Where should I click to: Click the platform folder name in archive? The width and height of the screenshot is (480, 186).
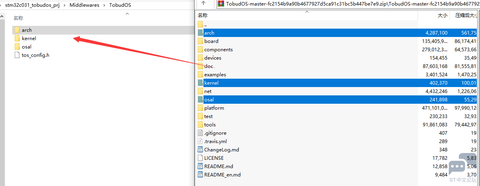[214, 108]
